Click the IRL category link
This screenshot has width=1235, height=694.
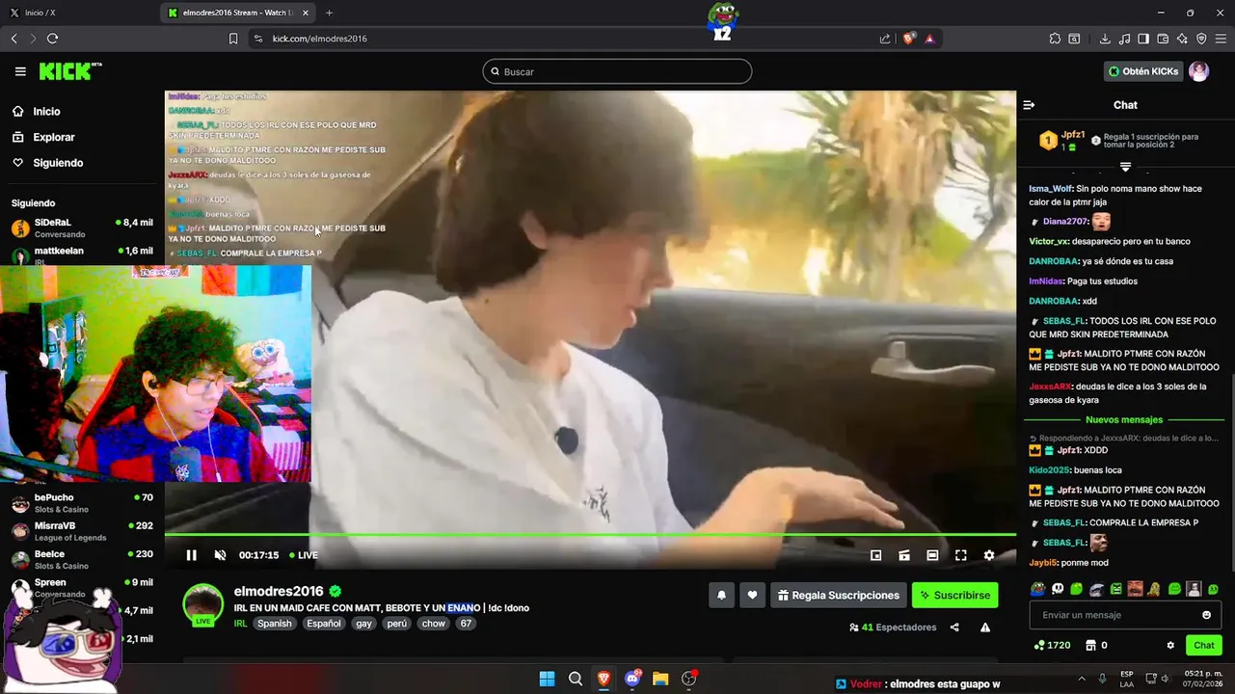point(240,624)
